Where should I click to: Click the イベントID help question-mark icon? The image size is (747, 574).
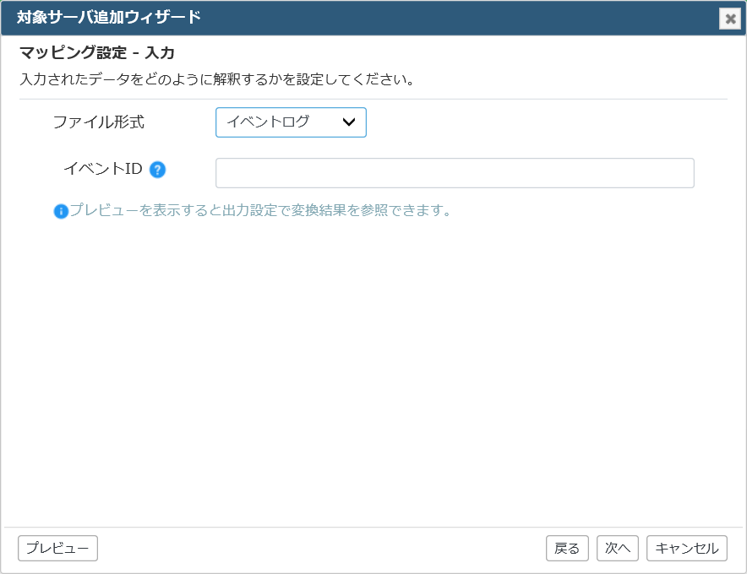158,170
